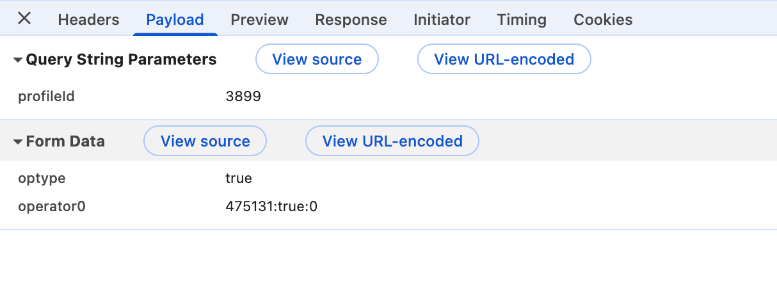Screen dimensions: 777x293
Task: Click the profileId value 3899
Action: coord(243,97)
